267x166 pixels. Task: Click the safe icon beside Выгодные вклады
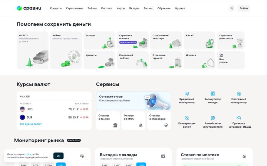pyautogui.click(x=163, y=156)
